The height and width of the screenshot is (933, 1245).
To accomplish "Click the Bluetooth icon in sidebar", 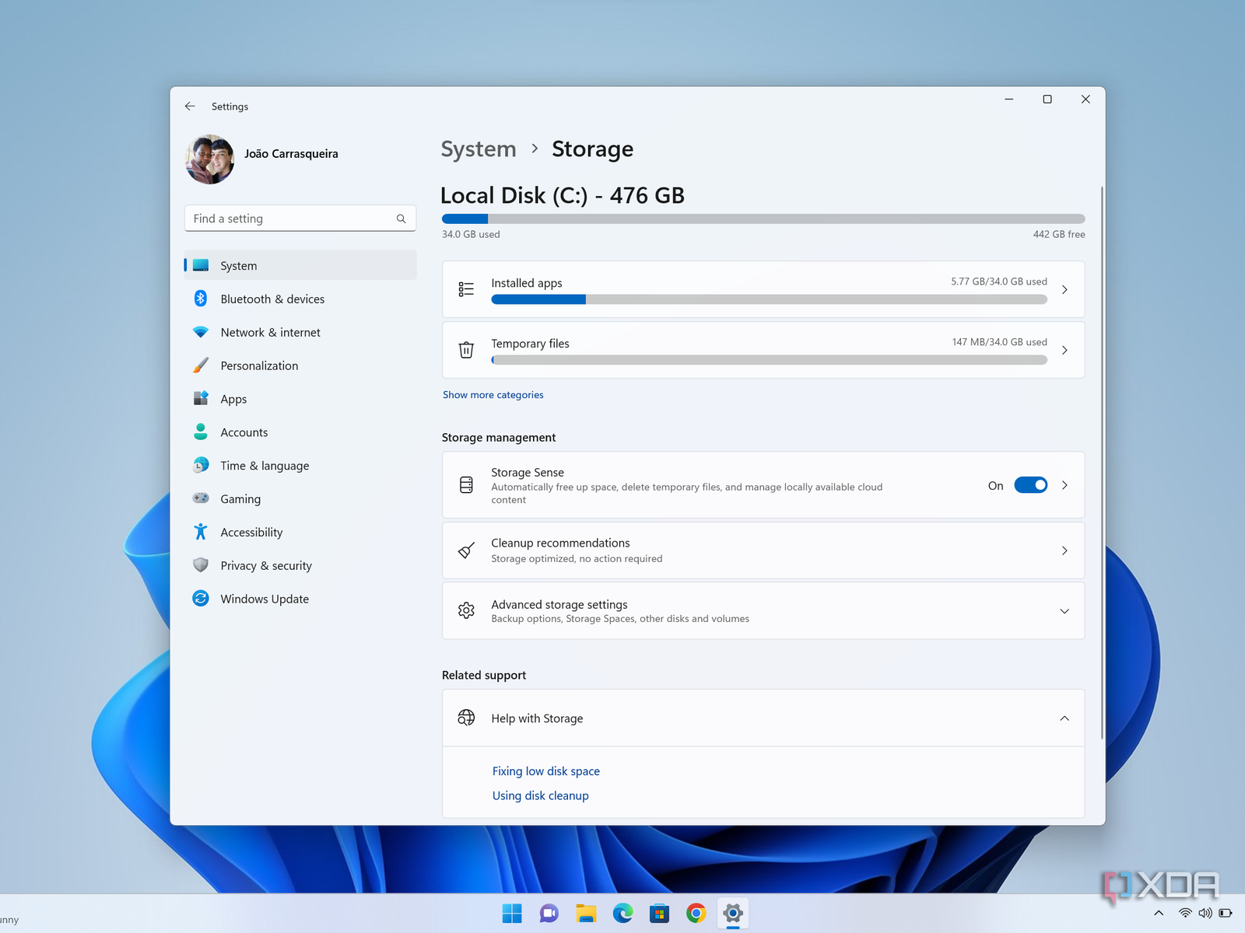I will (201, 299).
